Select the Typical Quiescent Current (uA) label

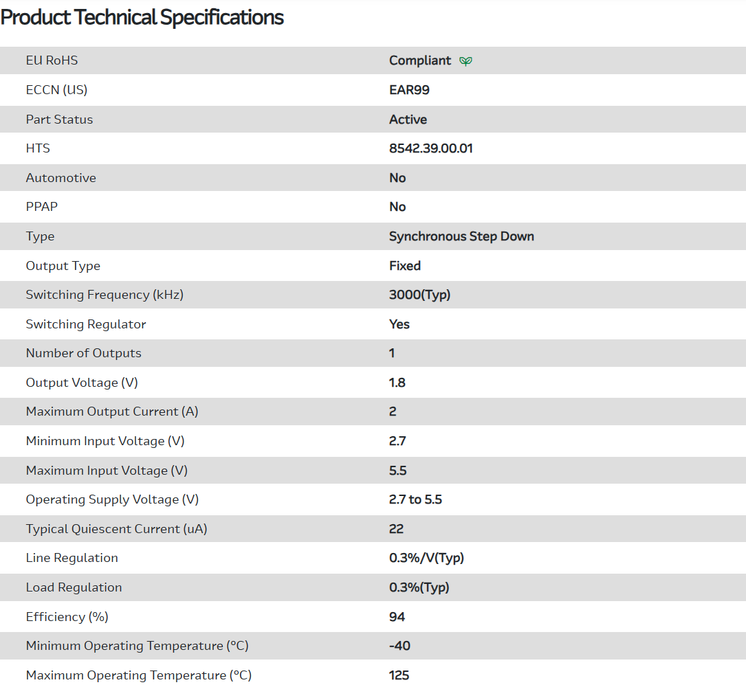[x=116, y=529]
